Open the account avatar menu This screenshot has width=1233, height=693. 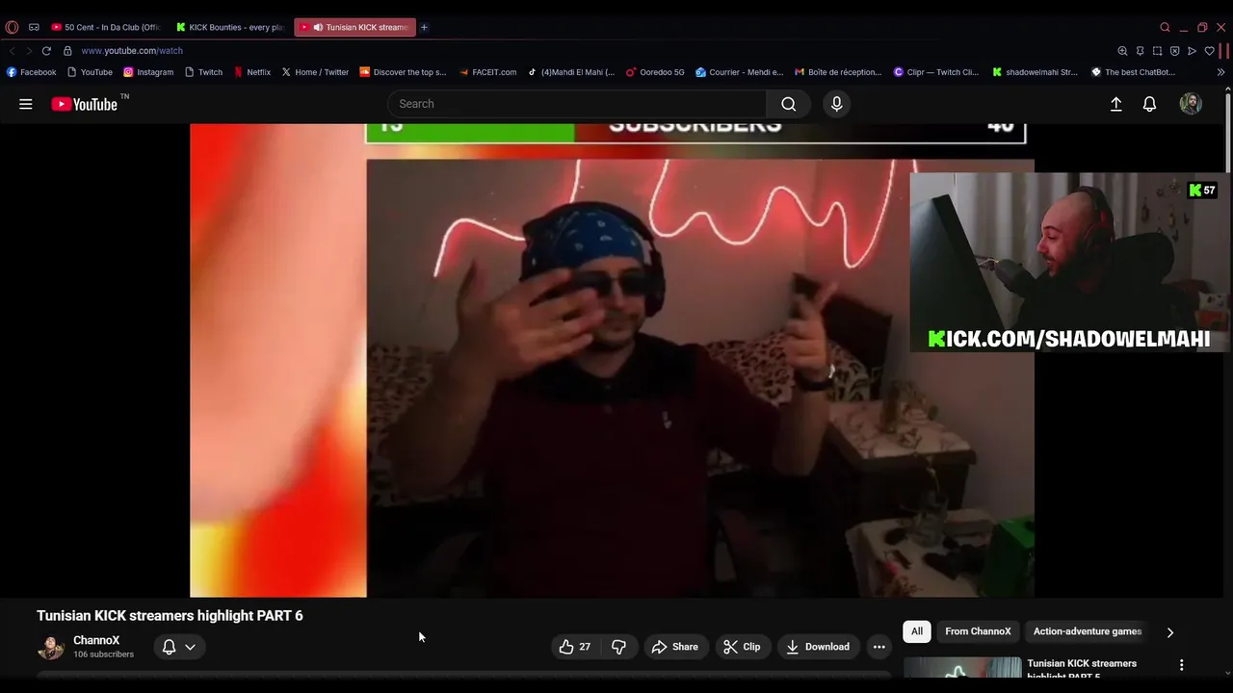pyautogui.click(x=1191, y=104)
